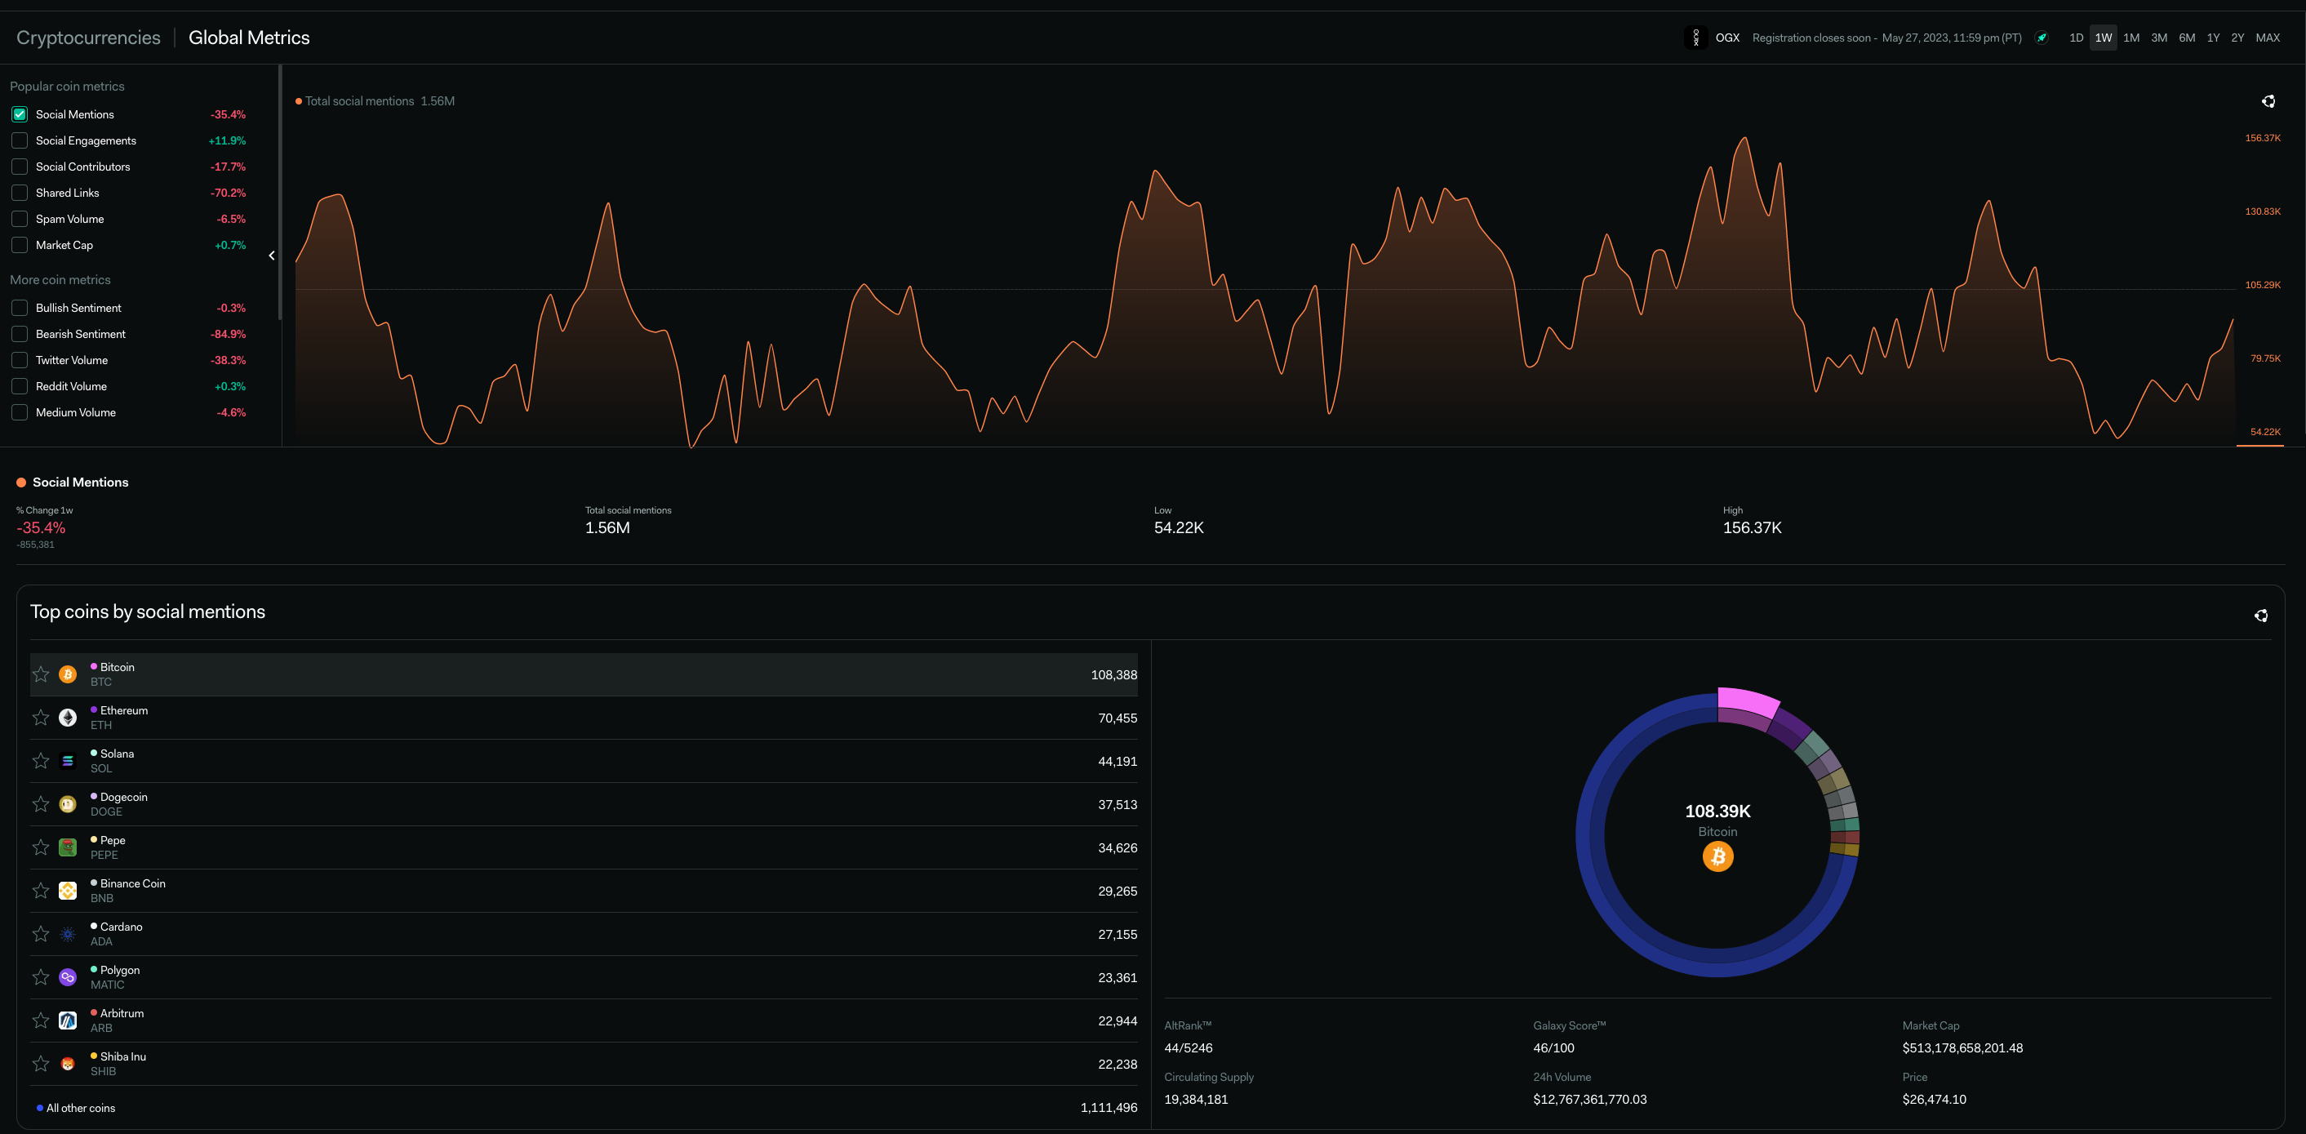Switch to the MAX time range
The height and width of the screenshot is (1134, 2306).
tap(2267, 38)
